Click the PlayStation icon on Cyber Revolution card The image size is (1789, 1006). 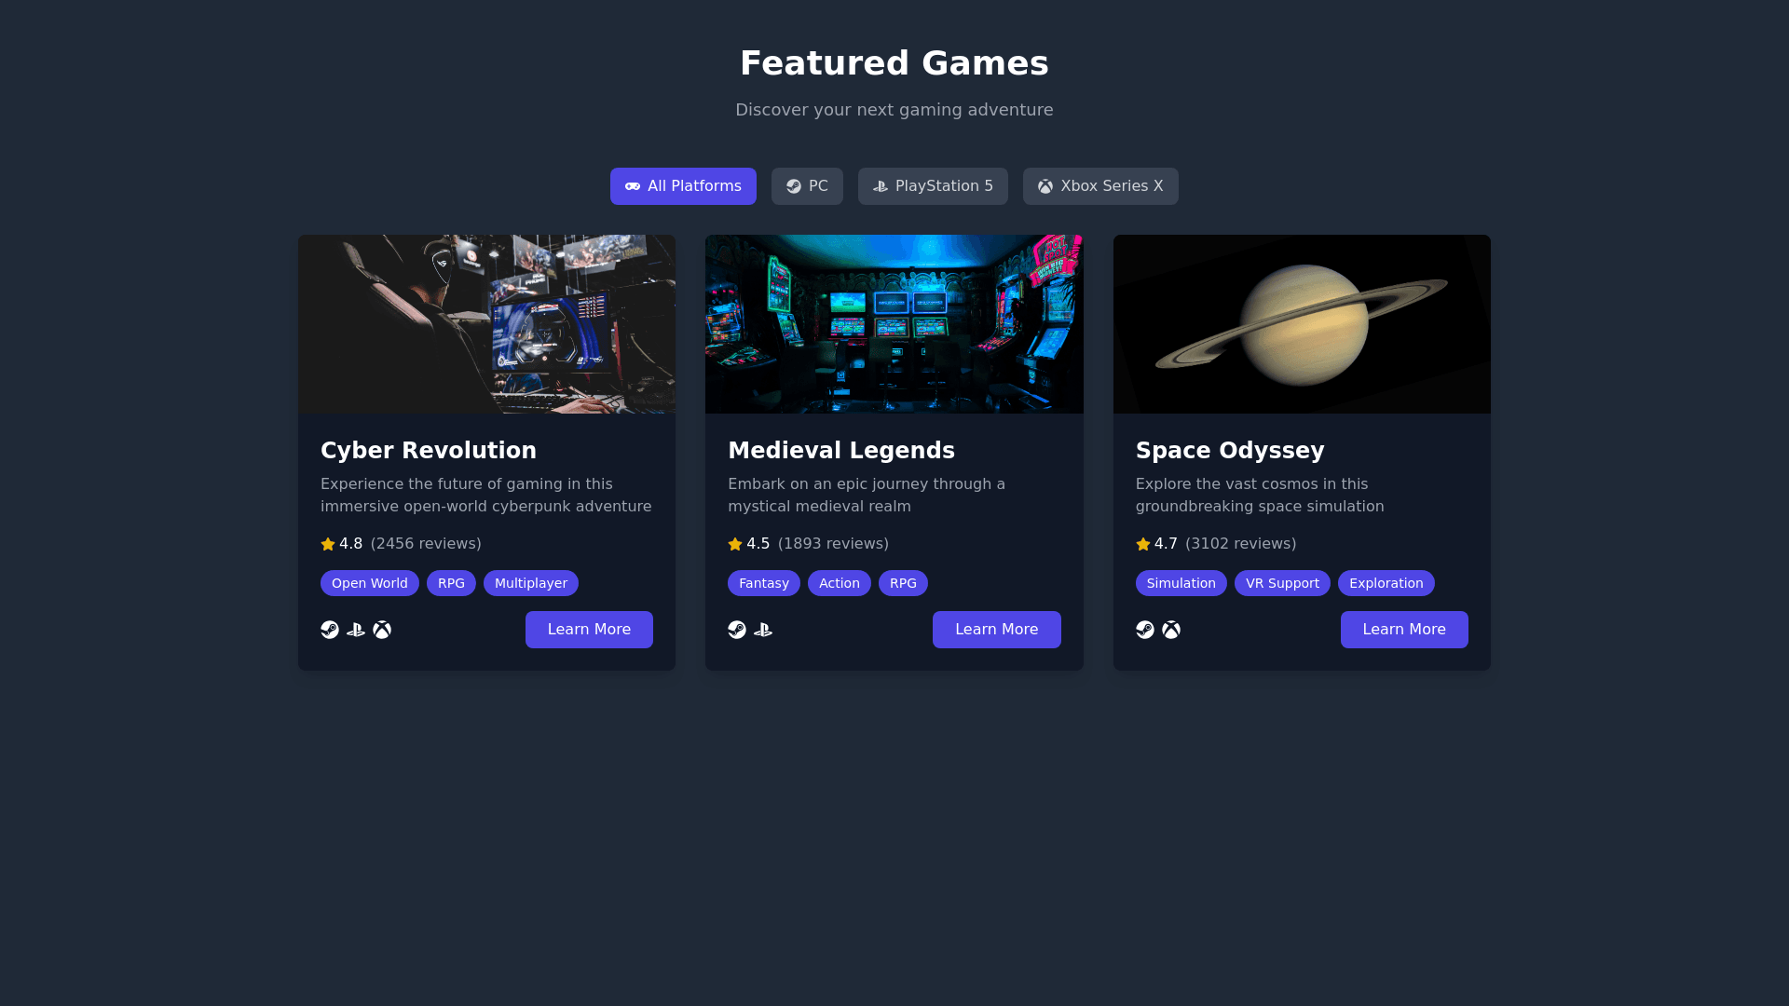[x=356, y=630]
